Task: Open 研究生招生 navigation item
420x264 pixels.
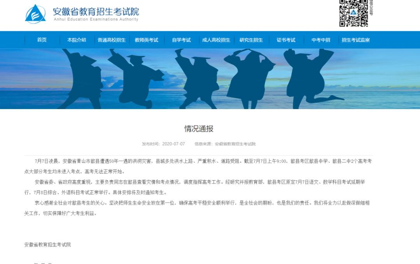Action: tap(251, 40)
